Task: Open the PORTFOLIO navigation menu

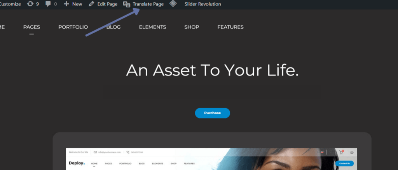Action: (73, 27)
